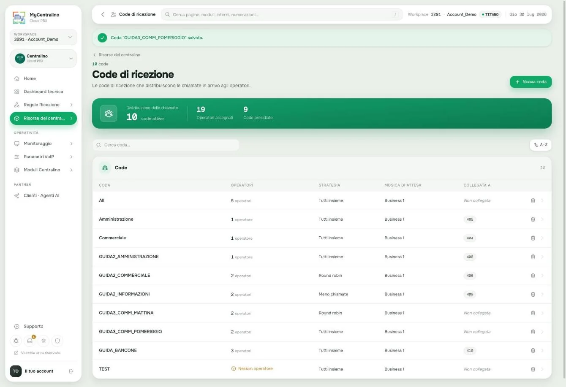The height and width of the screenshot is (387, 566).
Task: Expand the Monitoraggio submenu
Action: 71,143
